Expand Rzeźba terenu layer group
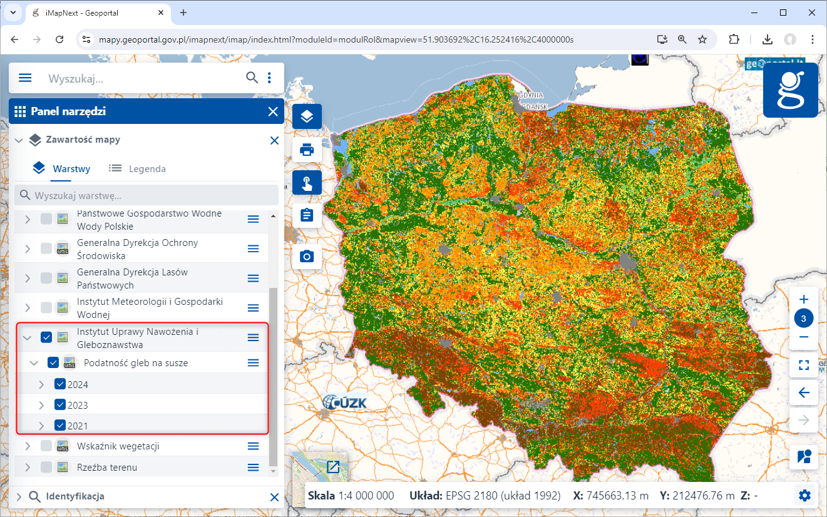This screenshot has height=517, width=827. point(27,468)
